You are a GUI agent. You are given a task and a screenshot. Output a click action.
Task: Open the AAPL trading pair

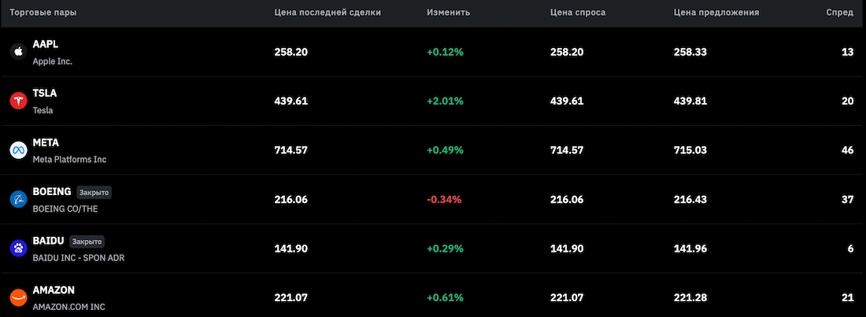click(x=46, y=44)
